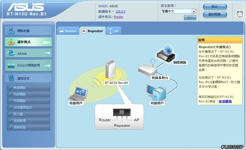
Task: Expand the 系統紀錄 system log submenu
Action: pos(28,127)
